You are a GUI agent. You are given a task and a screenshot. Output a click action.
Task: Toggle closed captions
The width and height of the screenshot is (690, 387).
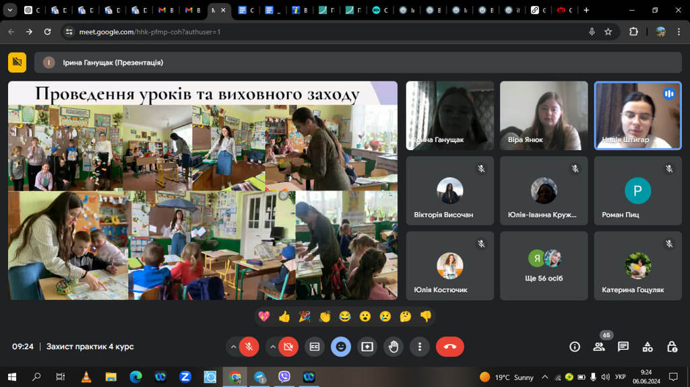314,347
